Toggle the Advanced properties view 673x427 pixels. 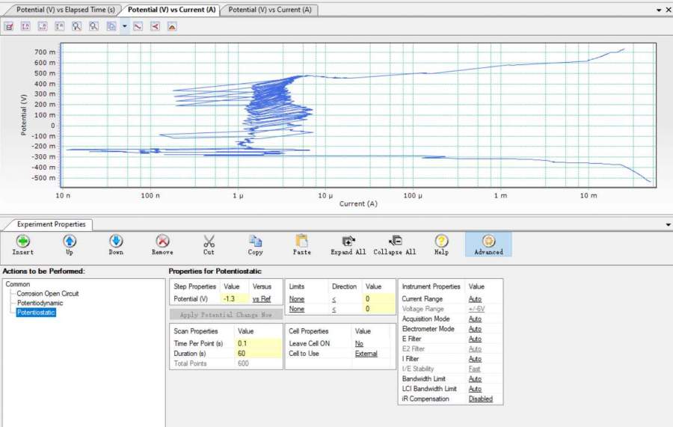tap(488, 242)
